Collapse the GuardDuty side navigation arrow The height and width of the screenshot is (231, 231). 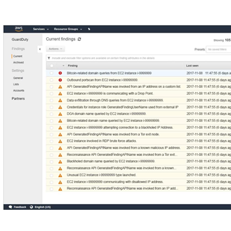tap(40, 49)
